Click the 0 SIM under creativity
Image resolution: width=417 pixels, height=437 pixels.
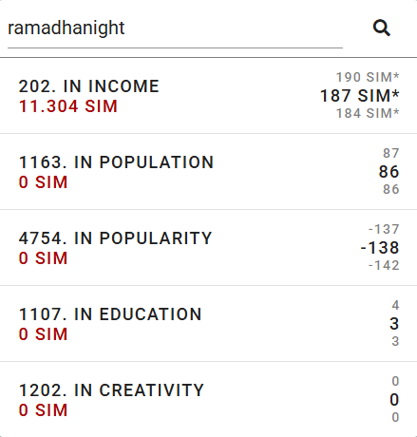tap(43, 410)
